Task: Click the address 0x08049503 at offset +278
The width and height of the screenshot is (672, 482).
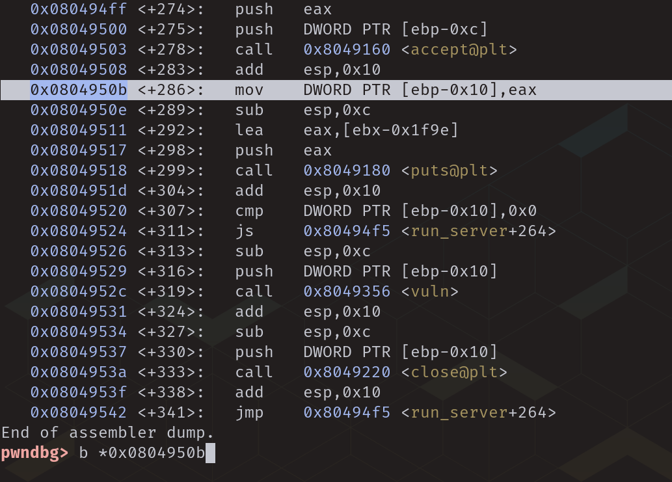Action: 78,49
